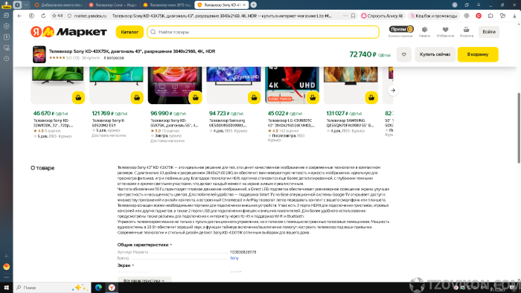Add the 96 990 ₽ Sony KD-55X75K to cart
The width and height of the screenshot is (521, 293).
[195, 97]
